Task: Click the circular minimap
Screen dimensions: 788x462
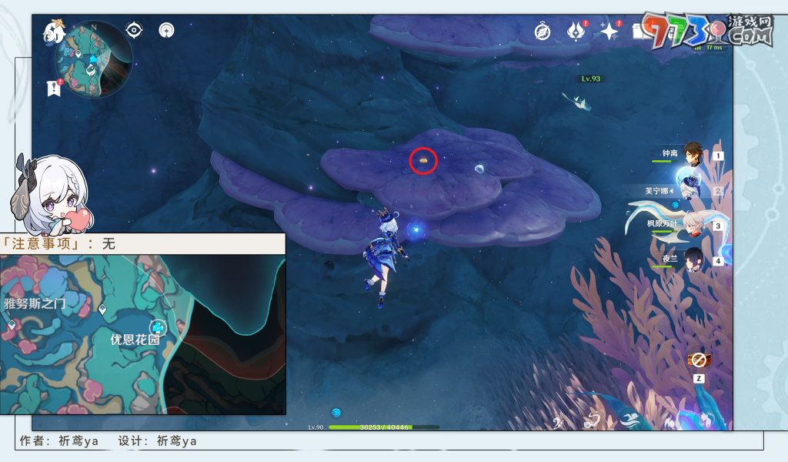Action: point(94,59)
